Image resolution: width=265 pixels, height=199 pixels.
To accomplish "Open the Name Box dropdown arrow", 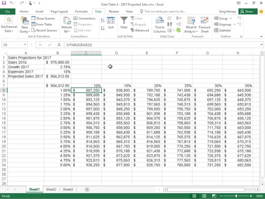I will [x=25, y=45].
